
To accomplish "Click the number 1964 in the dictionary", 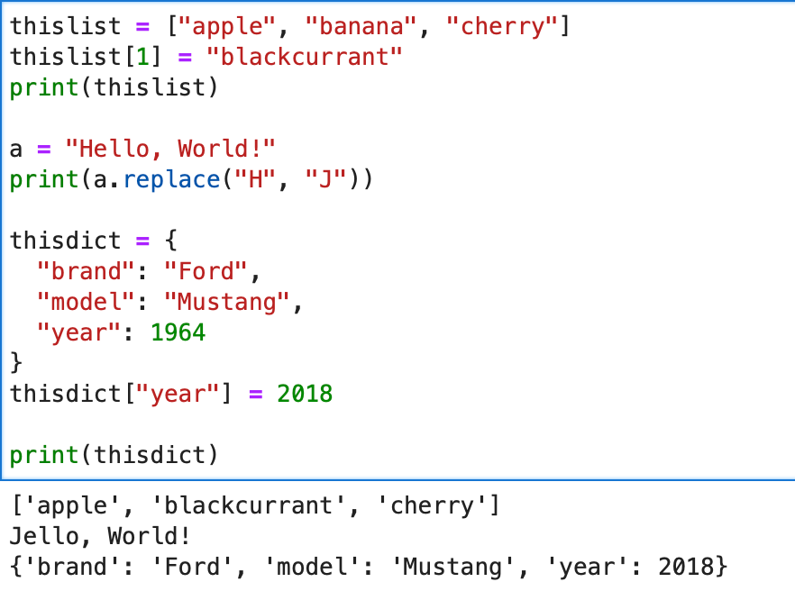I will coord(178,332).
